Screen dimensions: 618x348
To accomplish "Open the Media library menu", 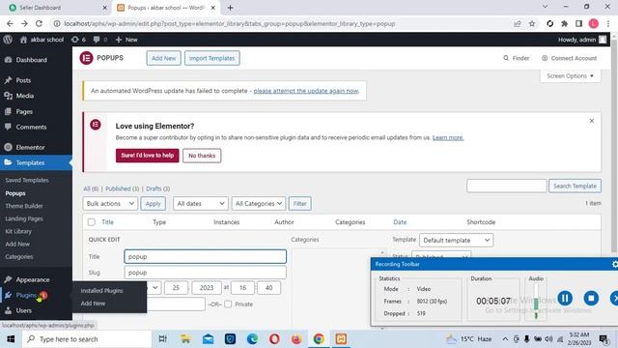I will coord(19,96).
